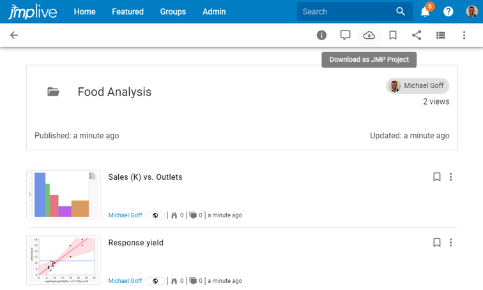
Task: Switch to list view icon
Action: [x=440, y=35]
